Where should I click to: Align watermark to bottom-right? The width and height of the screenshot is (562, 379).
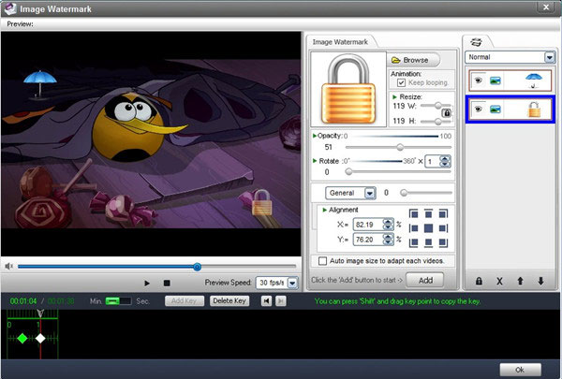pos(443,242)
